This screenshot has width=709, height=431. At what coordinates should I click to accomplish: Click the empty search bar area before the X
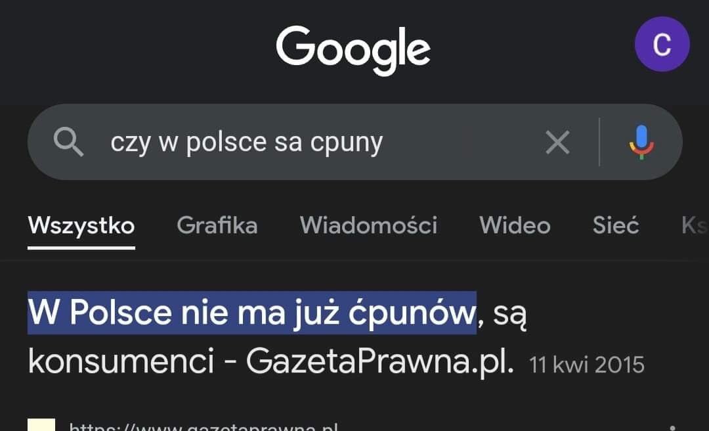pos(460,143)
